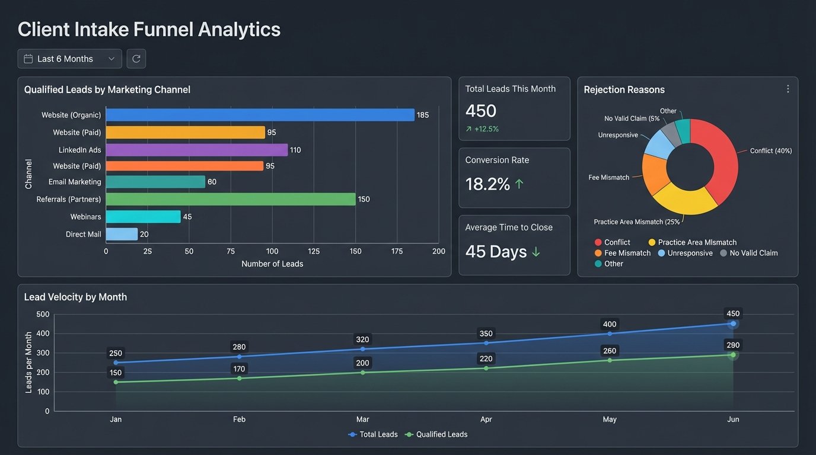
Task: Click the Jun 450 Total Leads data point
Action: (x=733, y=323)
